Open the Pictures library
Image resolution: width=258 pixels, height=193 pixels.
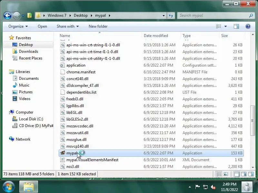pos(26,92)
